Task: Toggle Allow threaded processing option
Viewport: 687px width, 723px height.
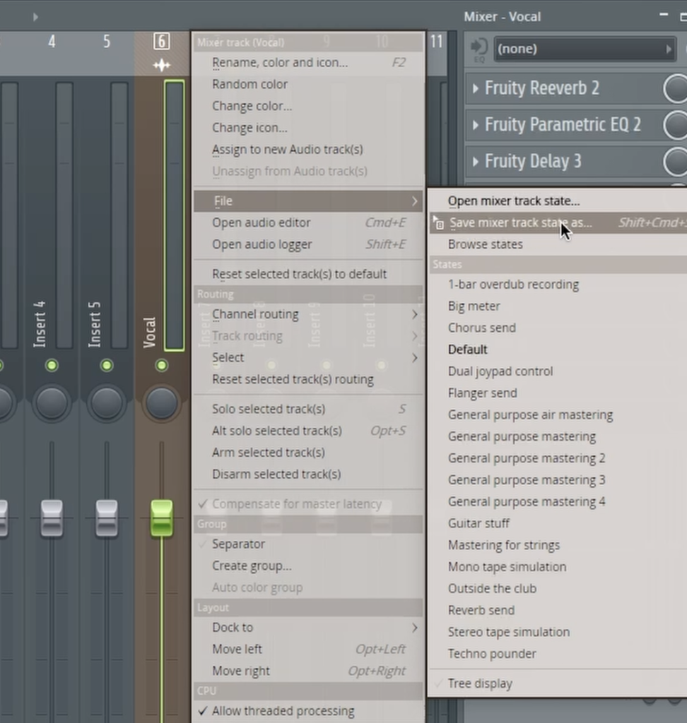Action: pos(283,711)
